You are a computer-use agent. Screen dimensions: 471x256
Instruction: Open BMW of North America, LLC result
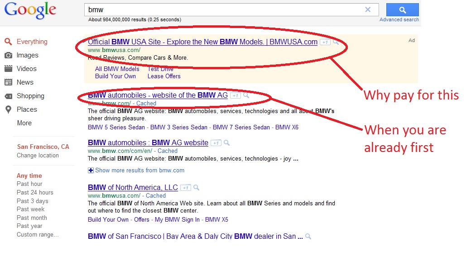[x=133, y=187]
